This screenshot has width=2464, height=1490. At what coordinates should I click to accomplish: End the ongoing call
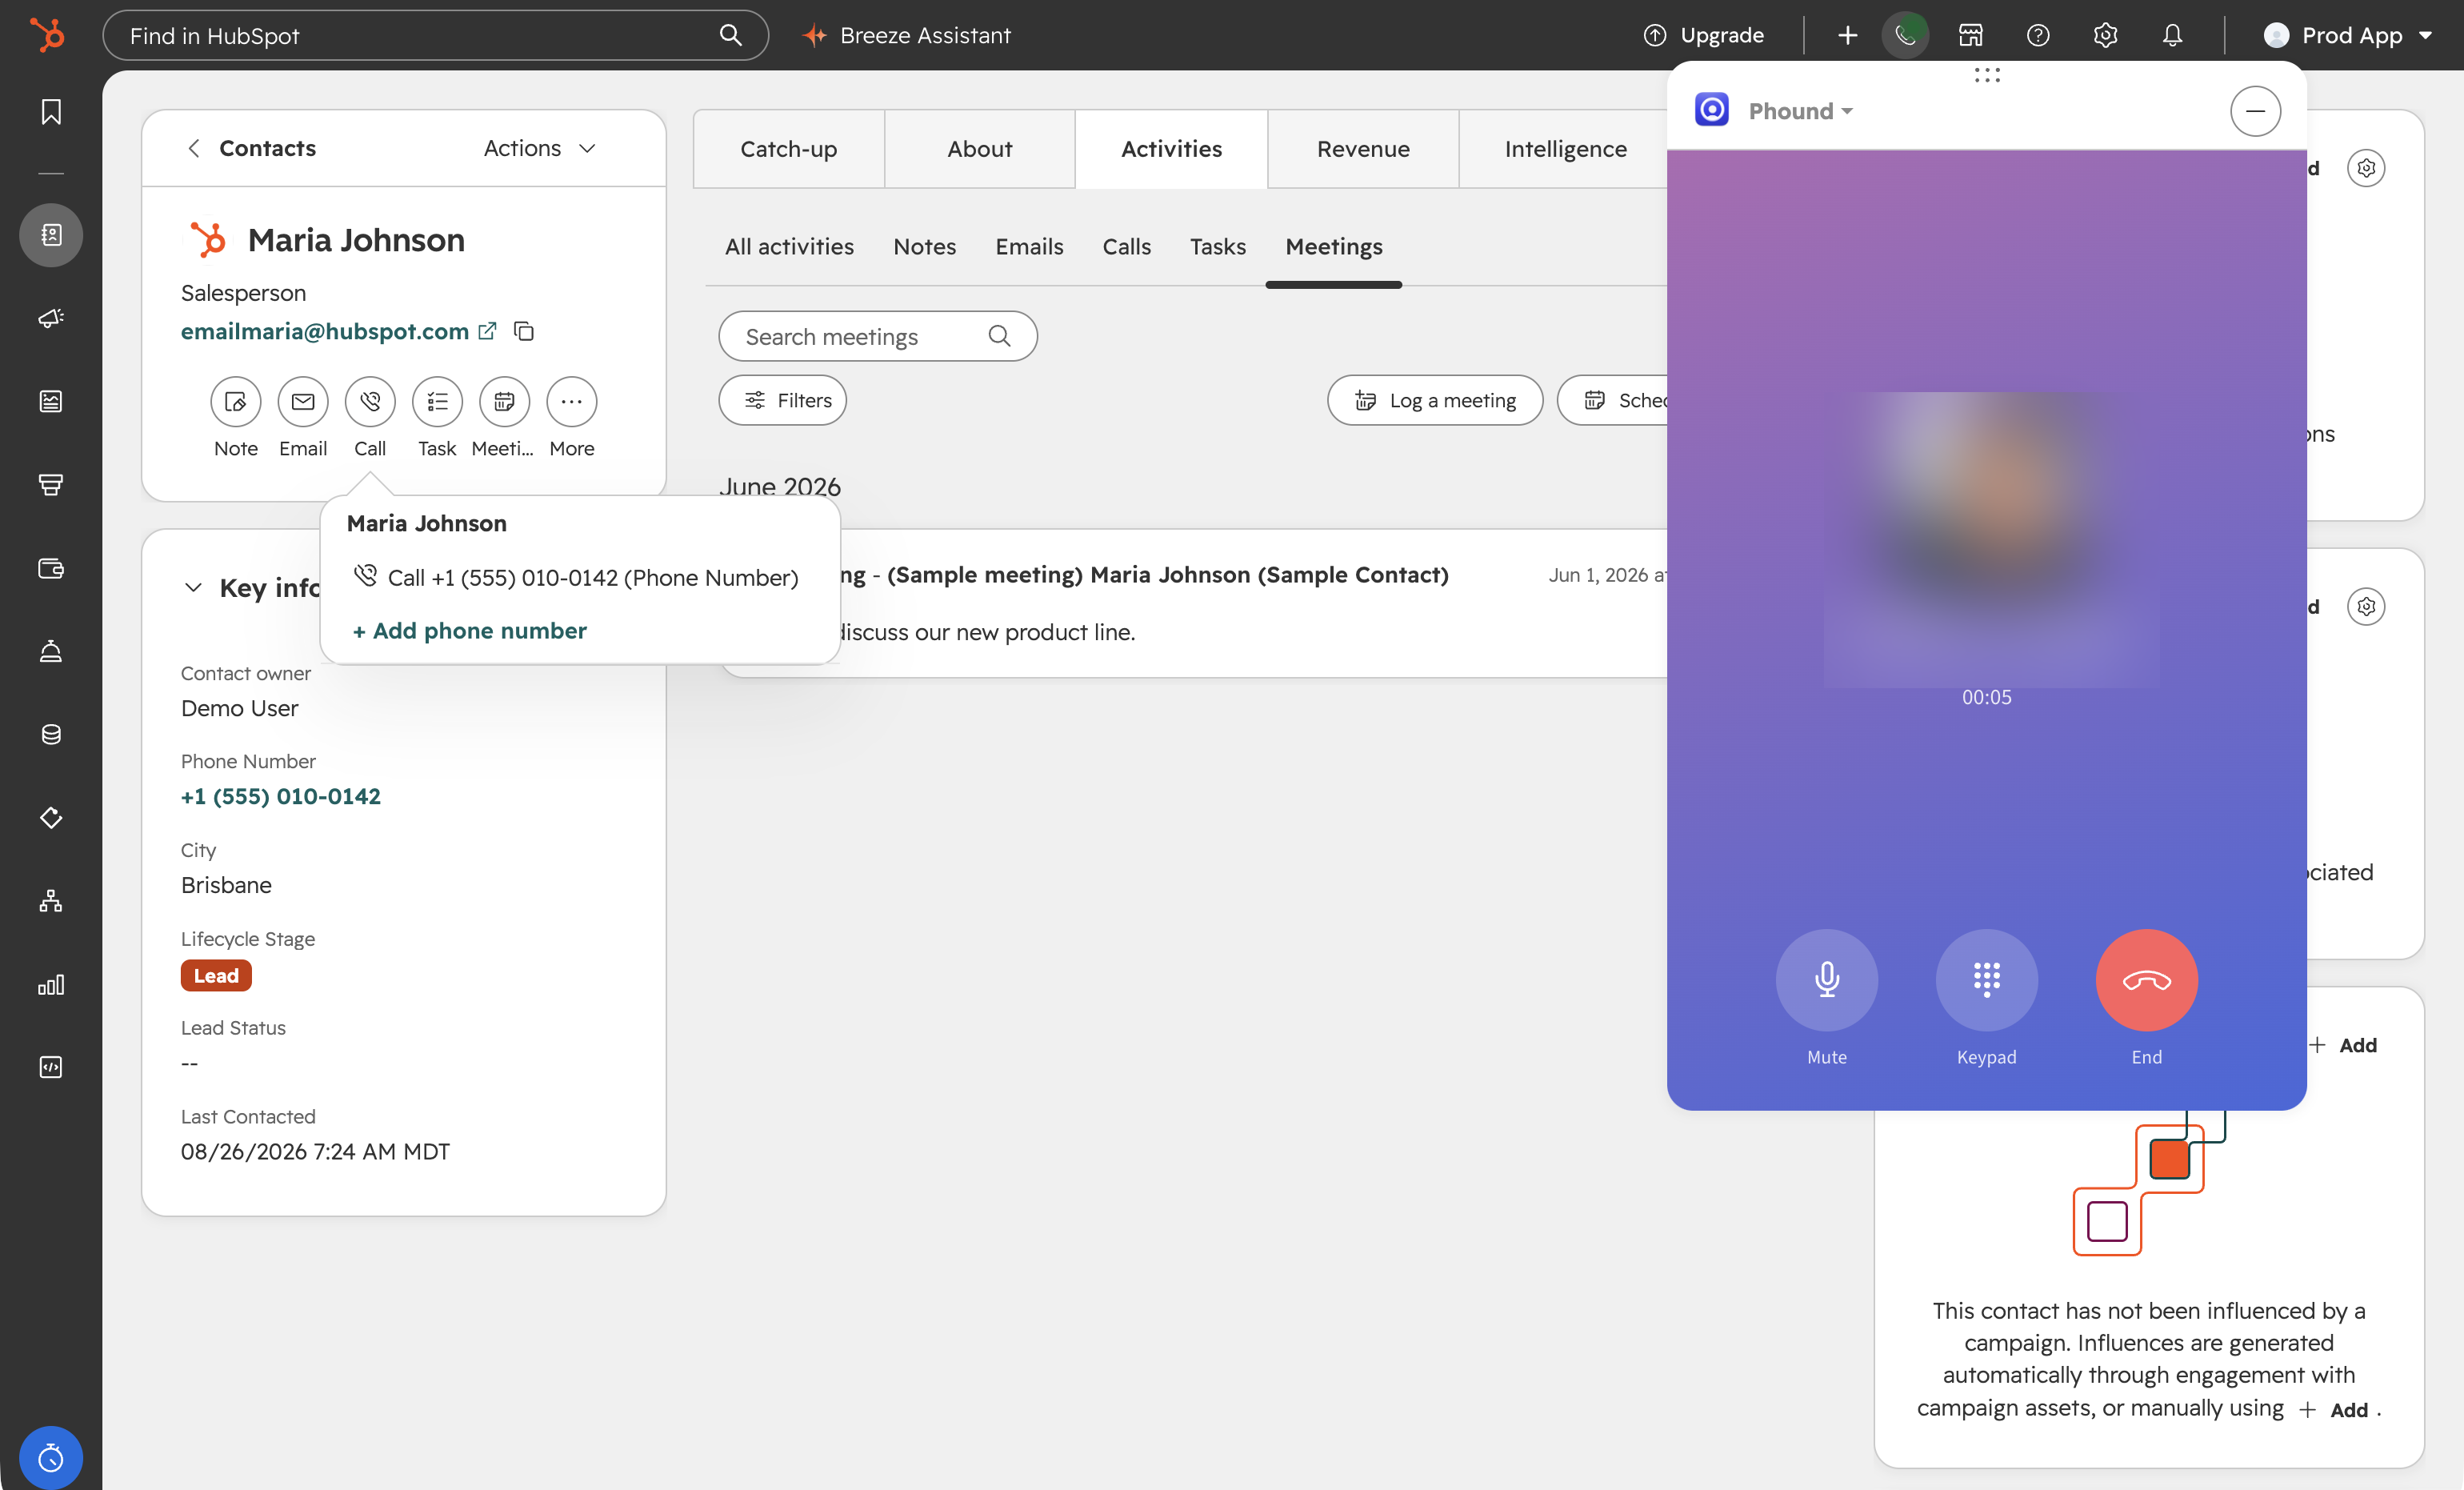coord(2146,979)
